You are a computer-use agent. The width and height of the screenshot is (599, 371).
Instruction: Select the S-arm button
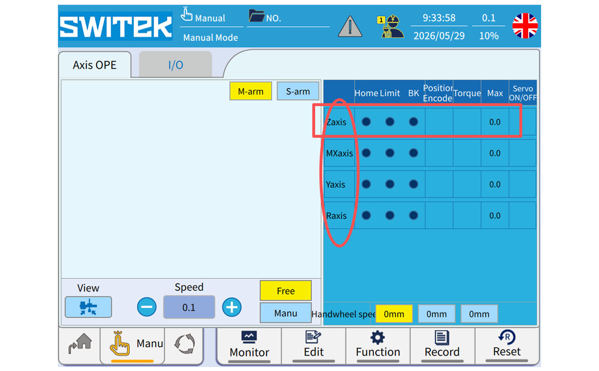pyautogui.click(x=298, y=91)
